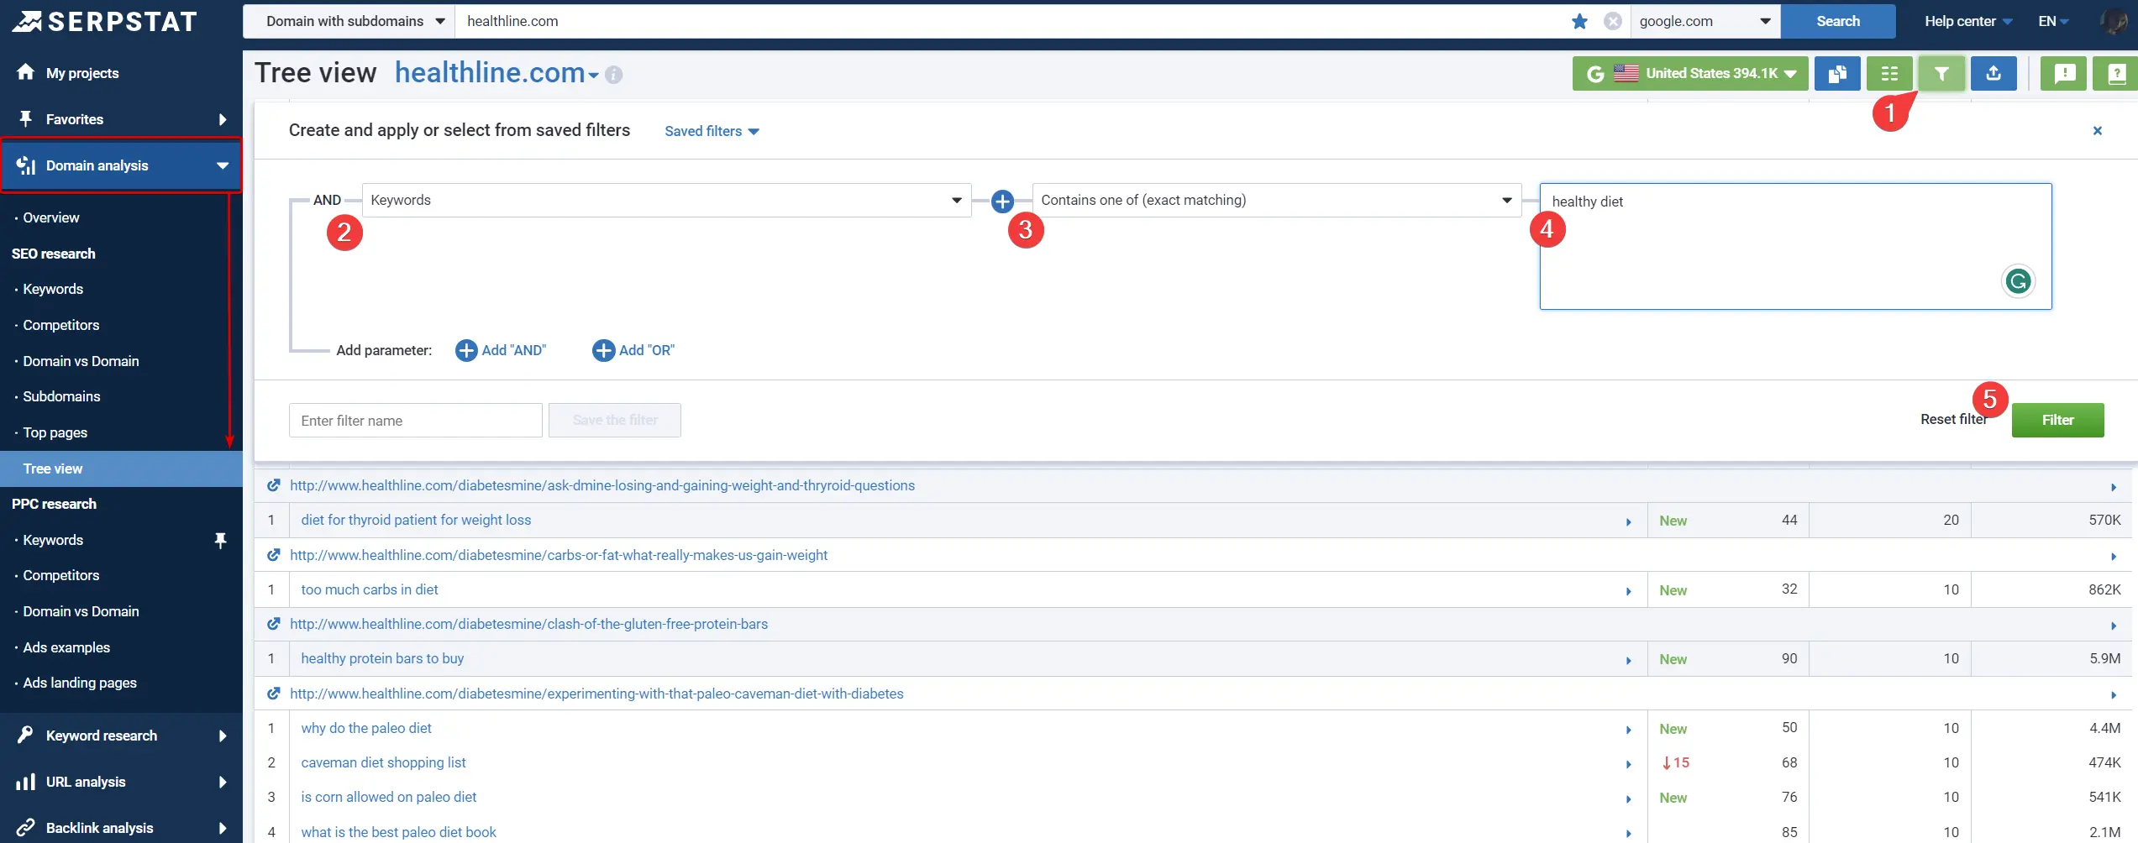The height and width of the screenshot is (843, 2138).
Task: Open Subdomains in the sidebar
Action: point(61,396)
